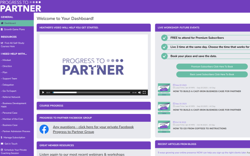Click the Growth Game Plans clipboard icon
The width and height of the screenshot is (250, 156).
pyautogui.click(x=2, y=30)
